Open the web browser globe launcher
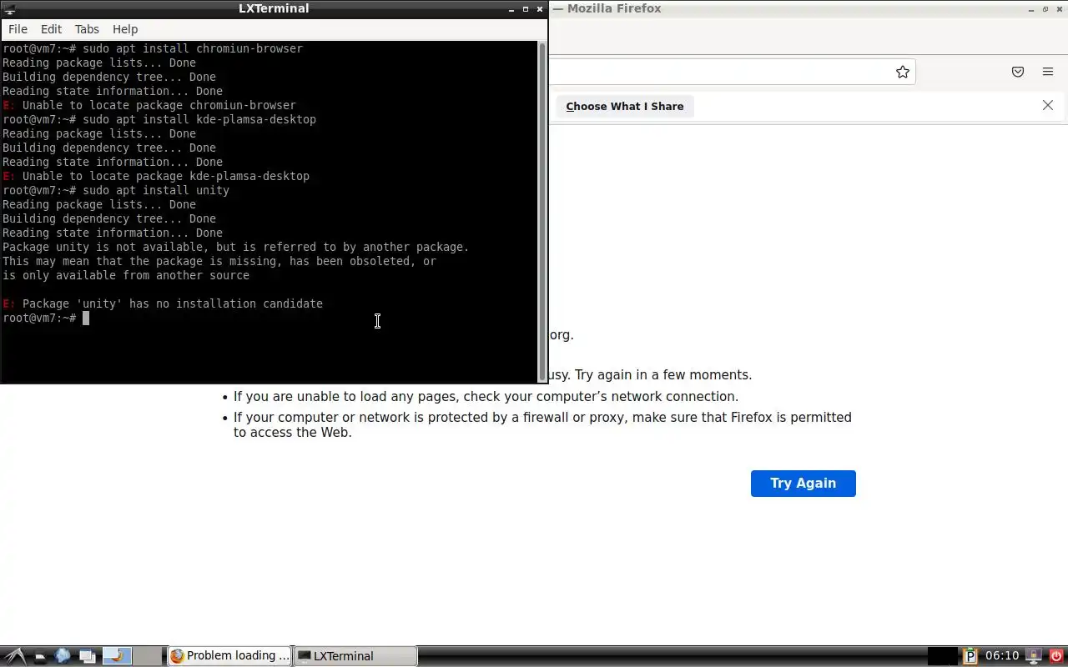This screenshot has width=1068, height=667. 63,656
